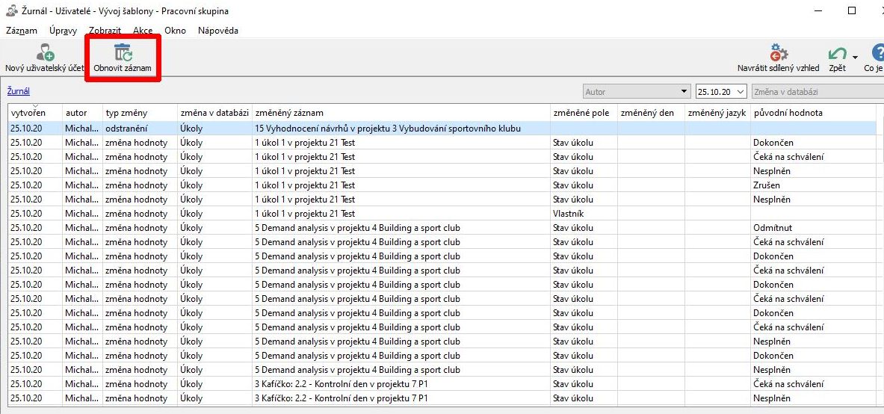Open the Nápověda menu
The height and width of the screenshot is (414, 884).
click(218, 31)
